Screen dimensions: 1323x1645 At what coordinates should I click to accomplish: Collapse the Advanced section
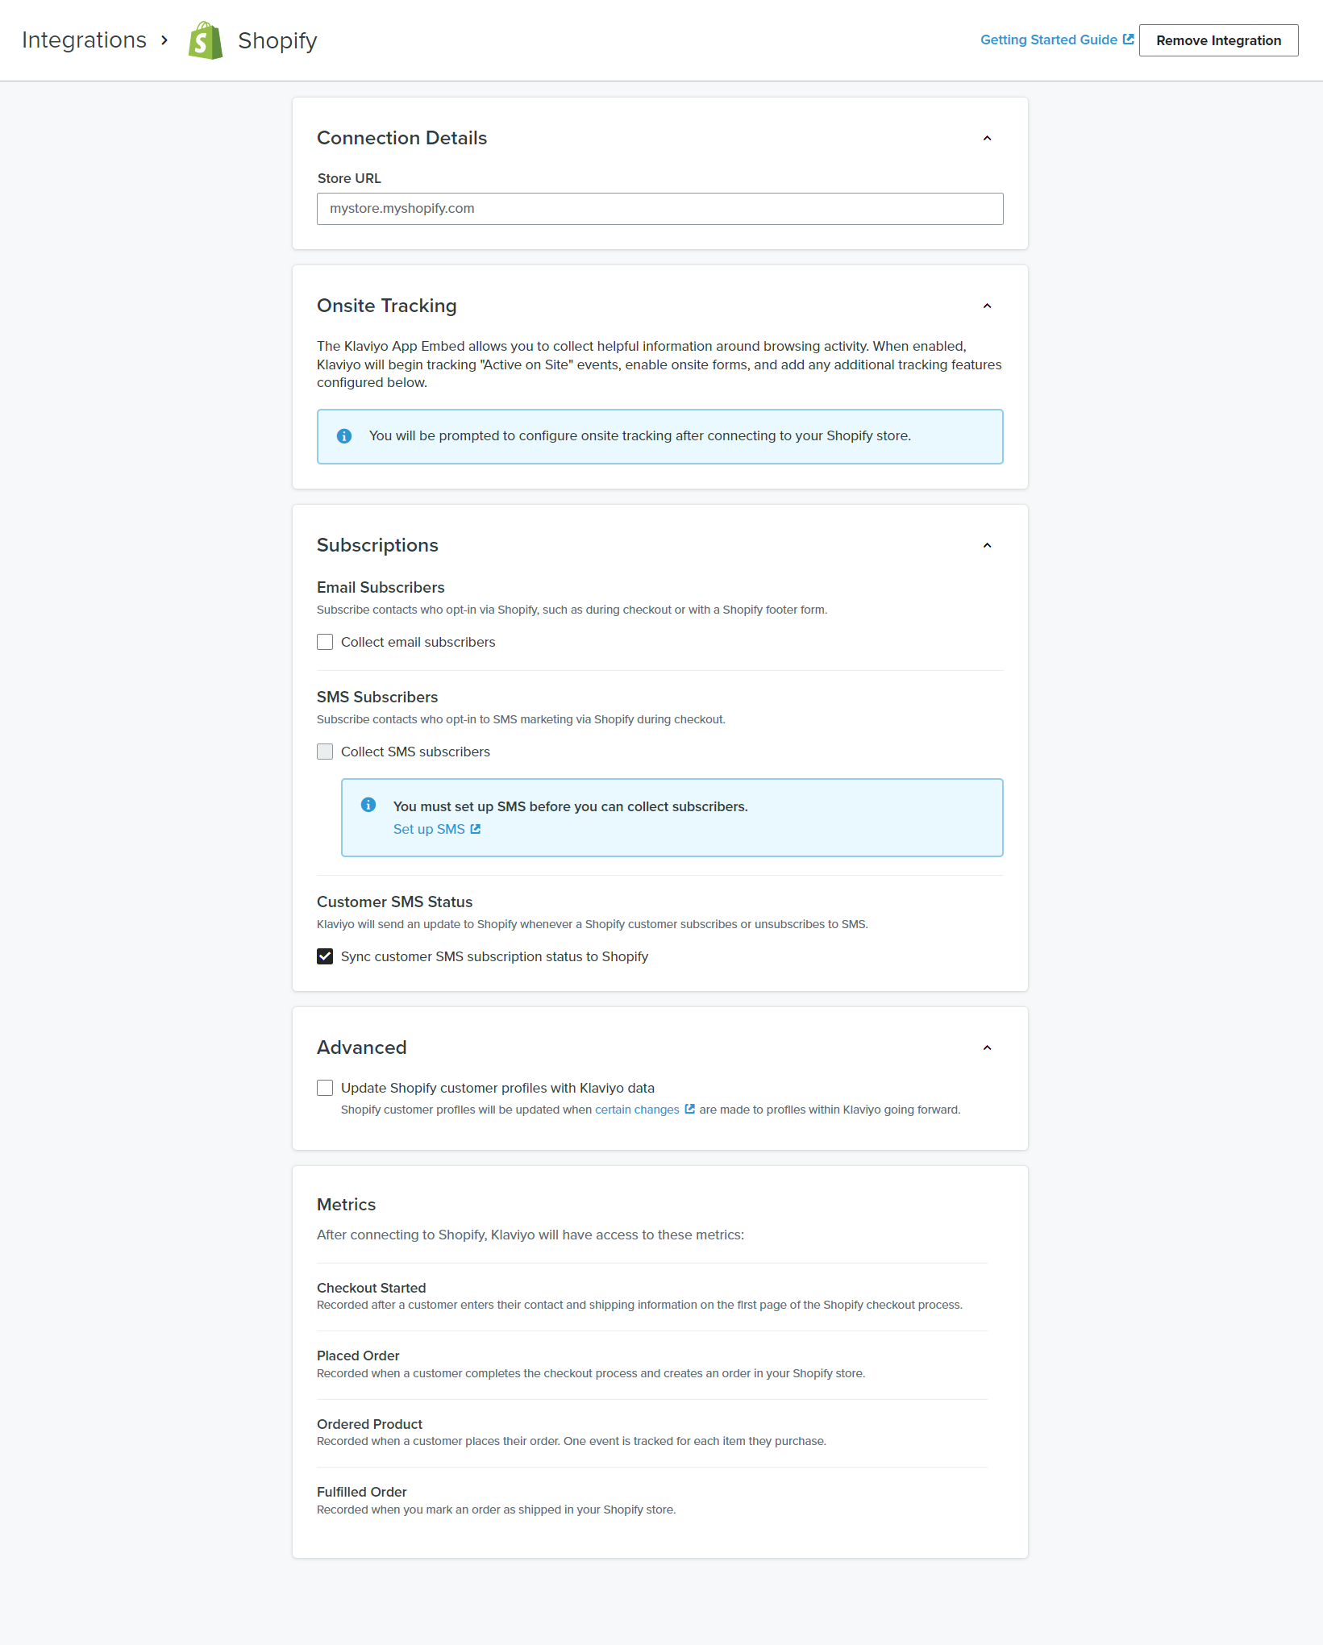(x=987, y=1048)
